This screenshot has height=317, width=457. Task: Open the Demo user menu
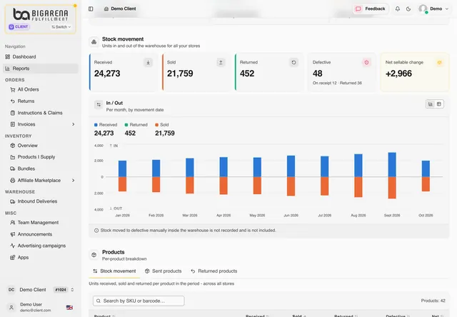click(433, 9)
